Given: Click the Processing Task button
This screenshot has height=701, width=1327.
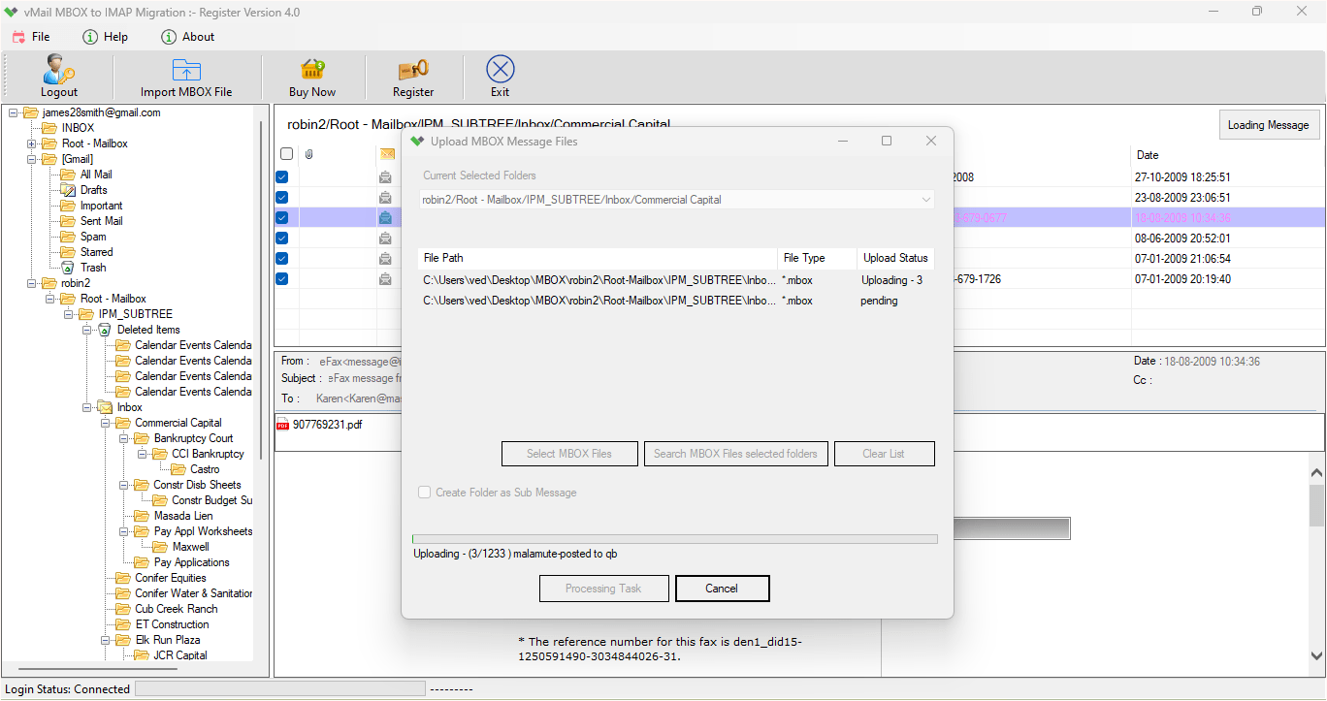Looking at the screenshot, I should point(603,589).
